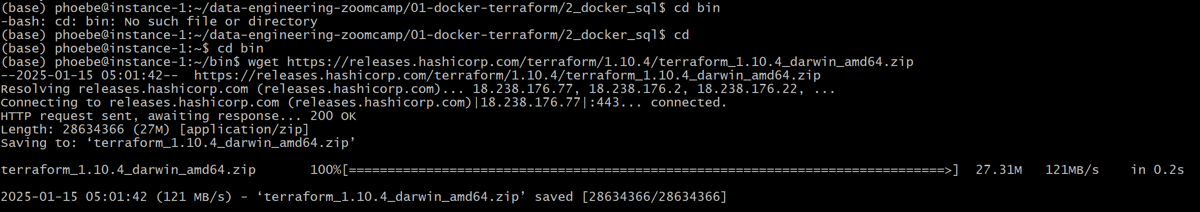Click the timestamped hashicorp URL on the request line
The height and width of the screenshot is (212, 1200).
(x=507, y=76)
